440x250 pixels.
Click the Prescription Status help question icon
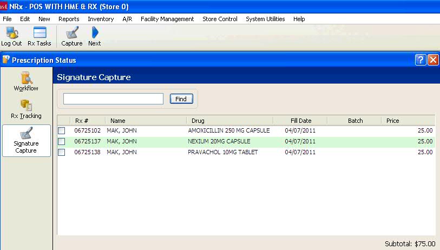pos(421,60)
